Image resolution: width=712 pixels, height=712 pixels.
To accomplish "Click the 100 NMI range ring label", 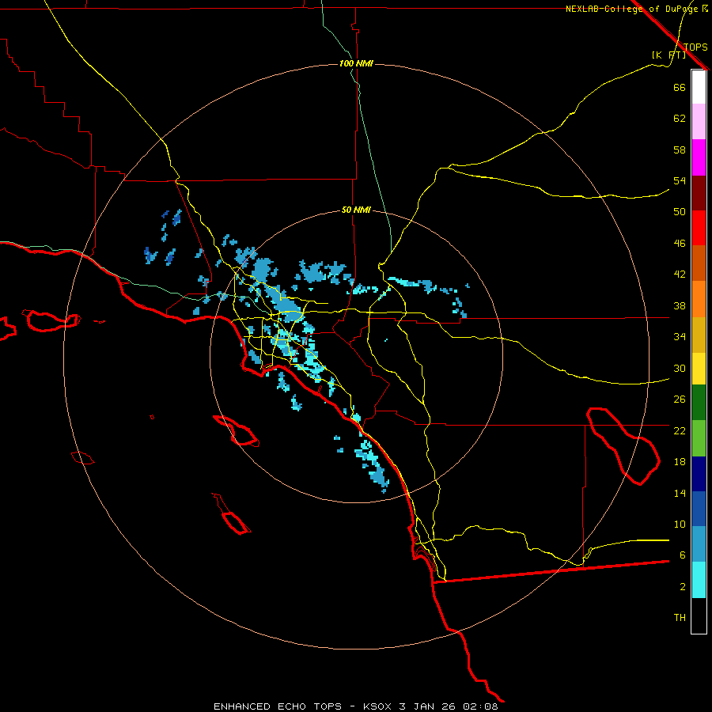I will click(x=356, y=63).
